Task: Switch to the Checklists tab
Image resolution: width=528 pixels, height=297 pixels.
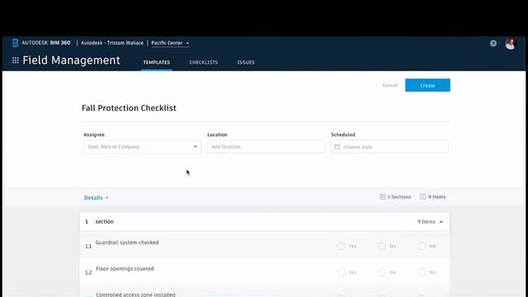Action: [x=204, y=63]
